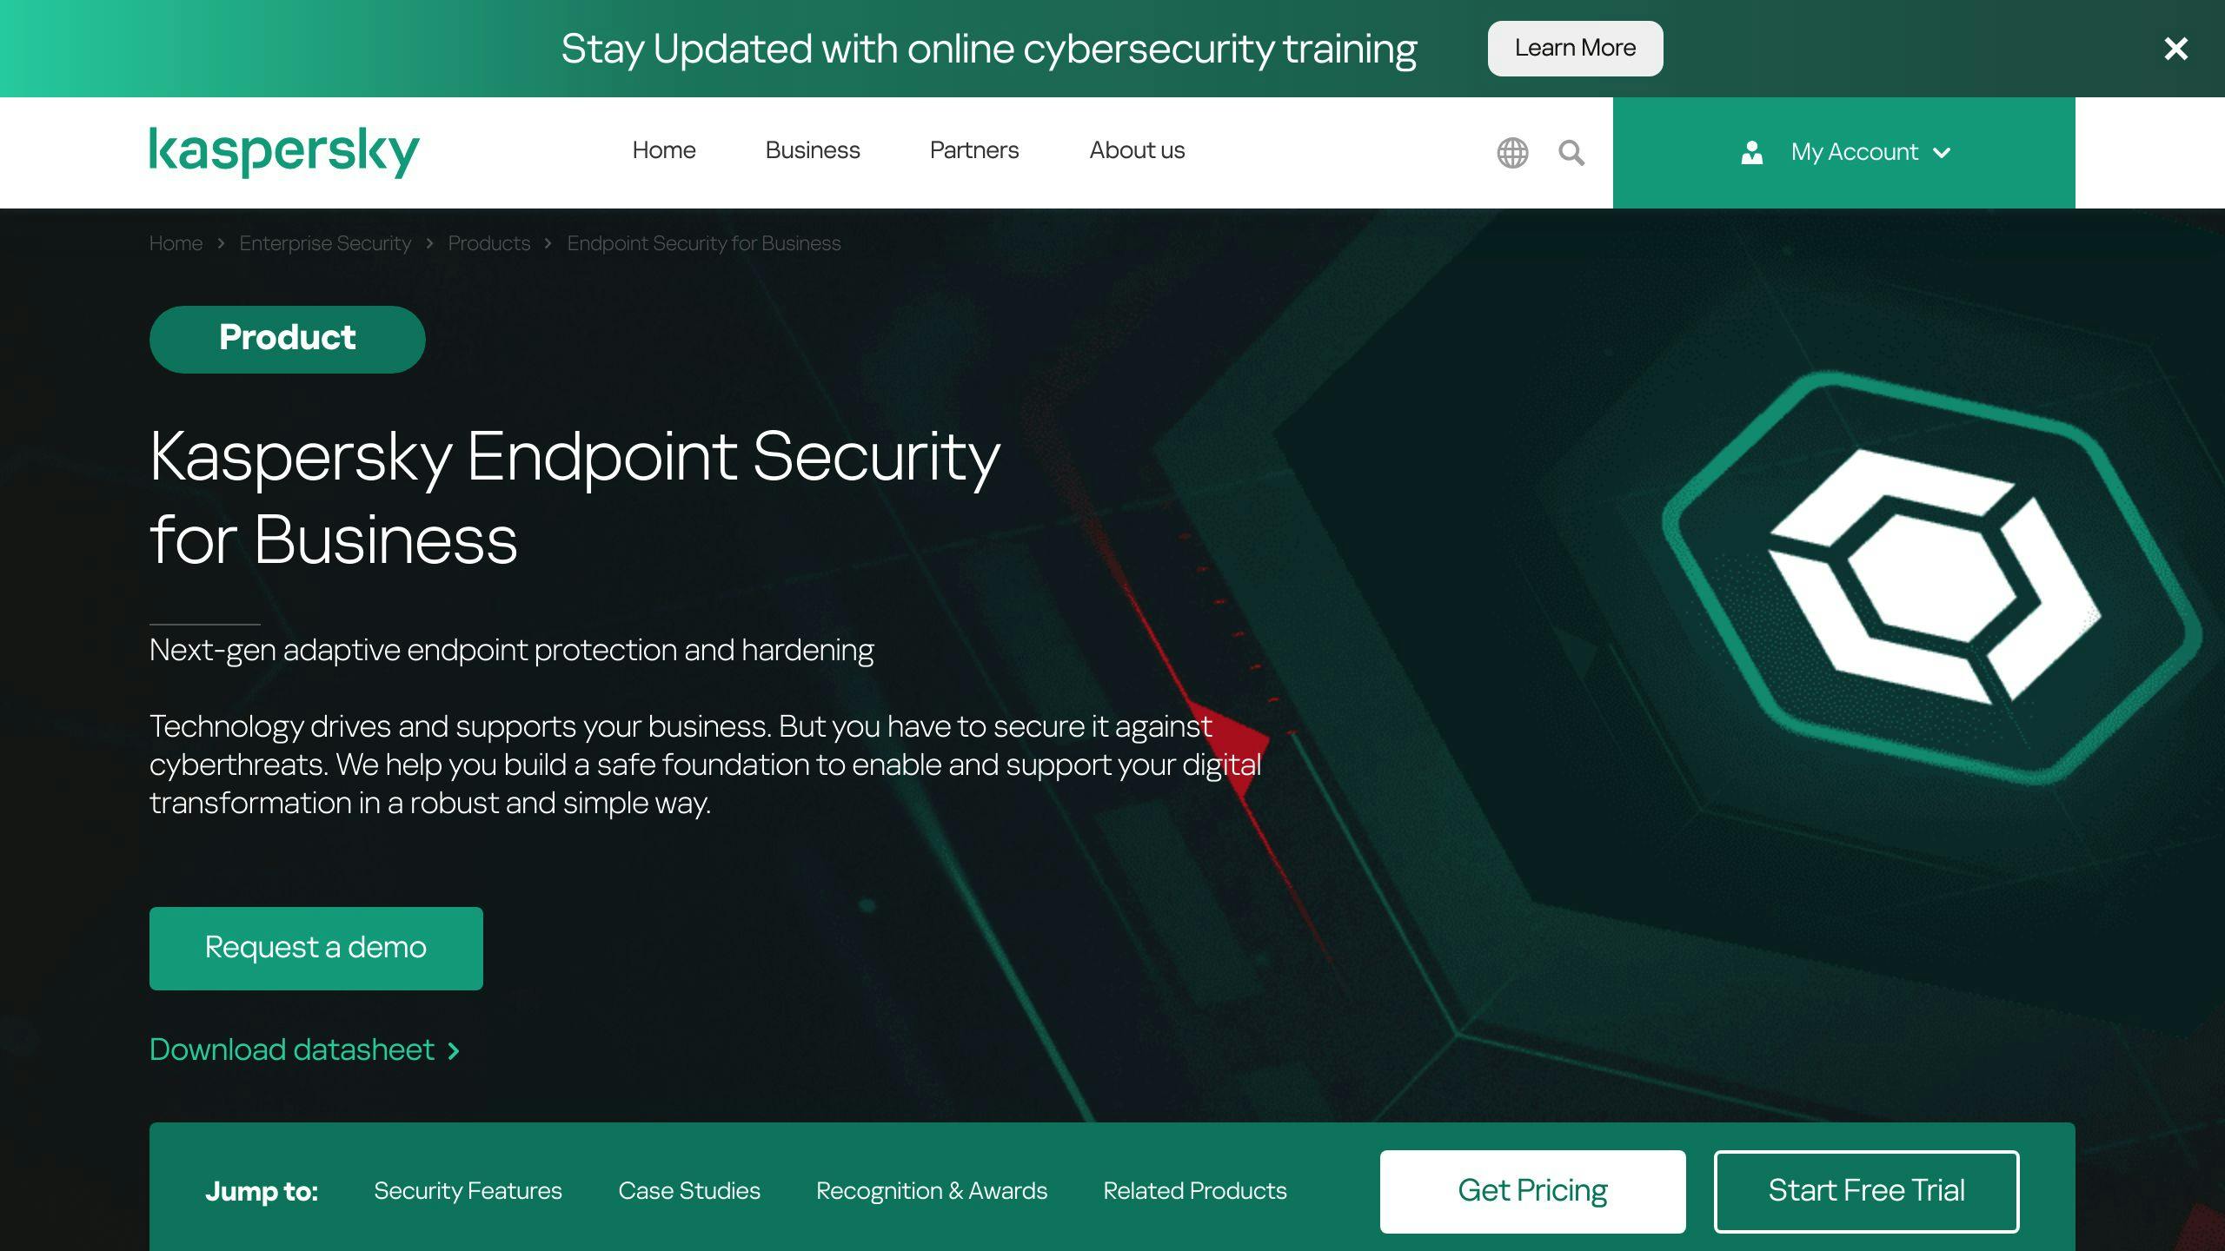The height and width of the screenshot is (1251, 2225).
Task: Click the Home breadcrumb navigation icon
Action: click(176, 243)
